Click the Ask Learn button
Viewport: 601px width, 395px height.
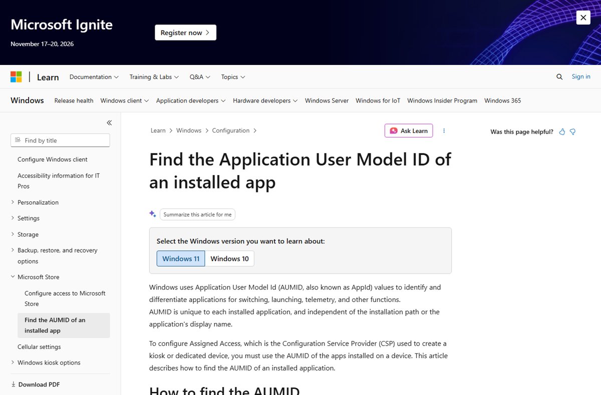point(409,130)
